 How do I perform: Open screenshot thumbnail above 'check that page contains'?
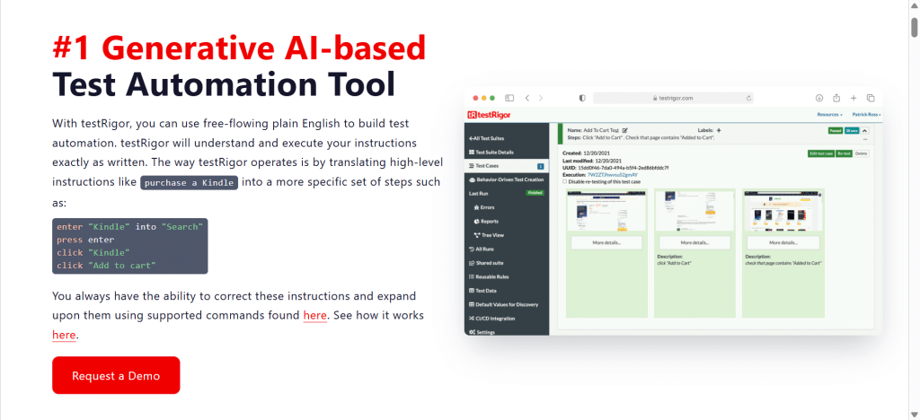(x=783, y=211)
